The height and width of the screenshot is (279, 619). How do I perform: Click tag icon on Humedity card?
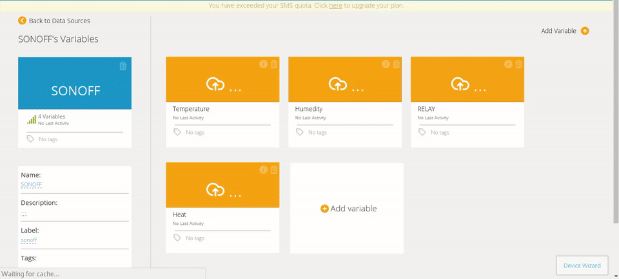[300, 132]
